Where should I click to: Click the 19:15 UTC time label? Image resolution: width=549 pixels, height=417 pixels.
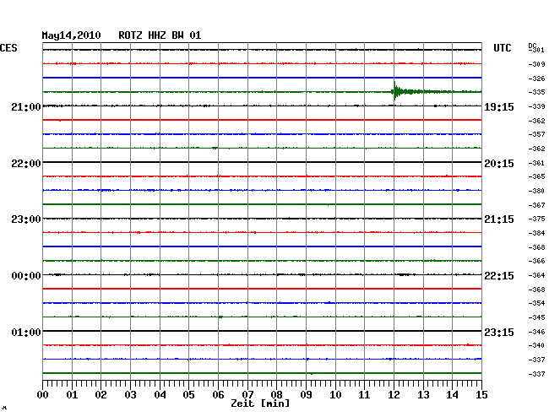click(499, 107)
